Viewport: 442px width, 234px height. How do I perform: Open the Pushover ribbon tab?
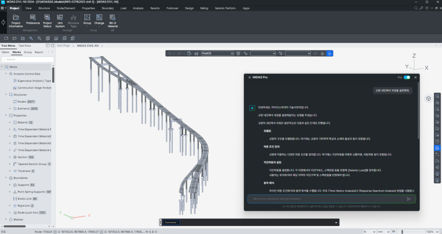[x=172, y=8]
